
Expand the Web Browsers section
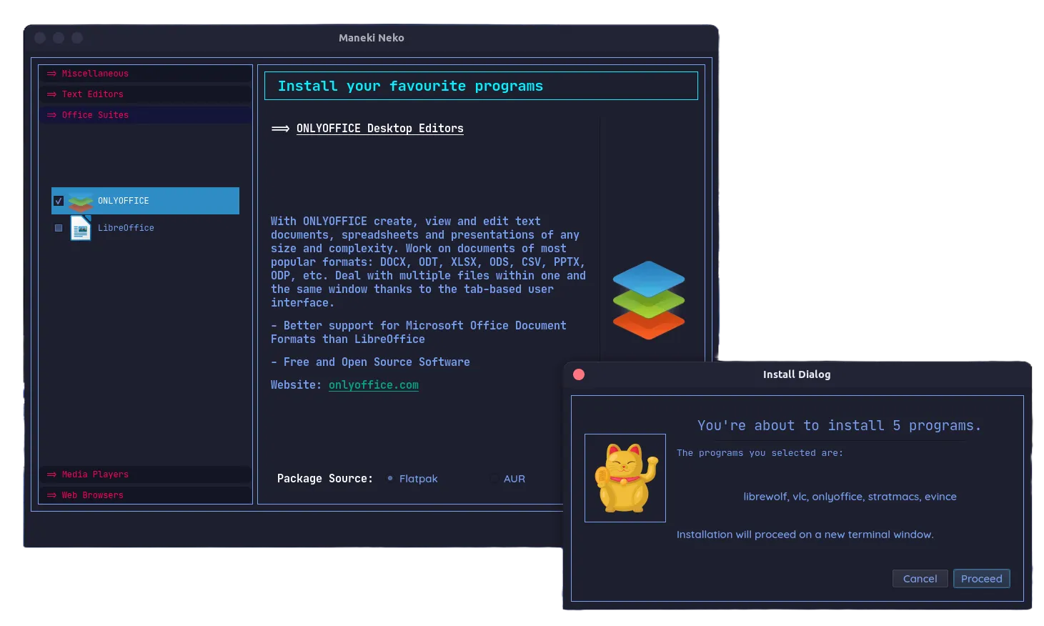[x=91, y=495]
